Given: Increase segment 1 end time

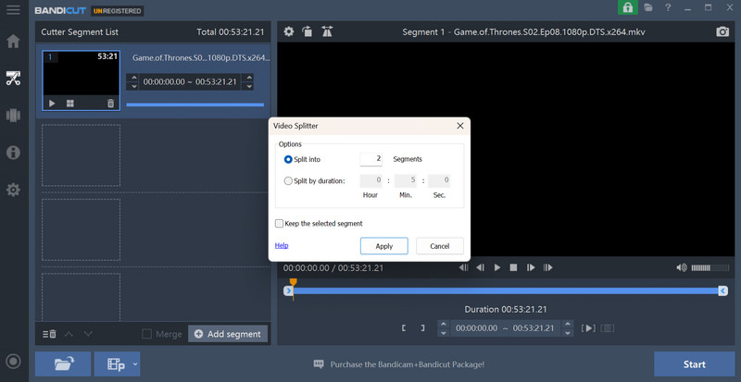Looking at the screenshot, I should 248,78.
